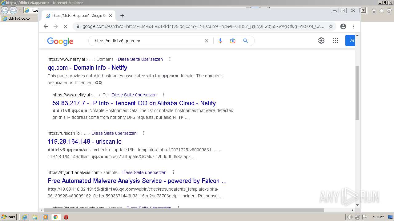The height and width of the screenshot is (221, 394).
Task: Select the Google search Chrome tab
Action: 79,16
